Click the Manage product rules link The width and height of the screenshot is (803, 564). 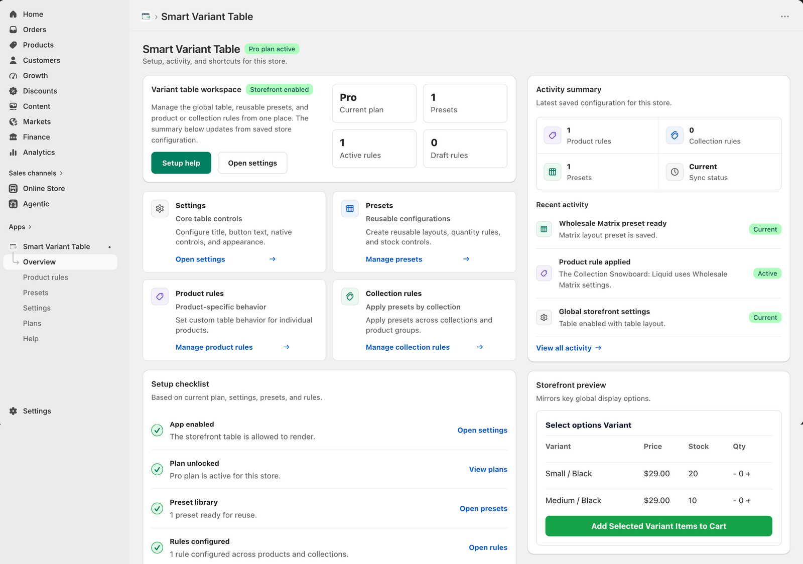214,347
